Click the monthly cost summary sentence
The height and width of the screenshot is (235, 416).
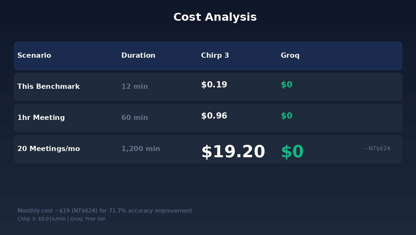point(105,211)
